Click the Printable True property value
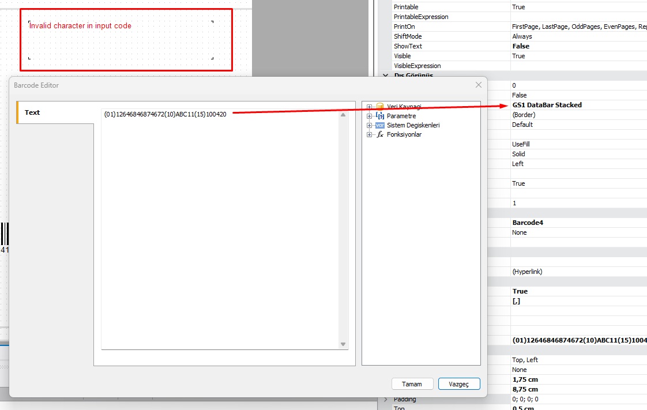Screen dimensions: 647x410 click(x=518, y=7)
